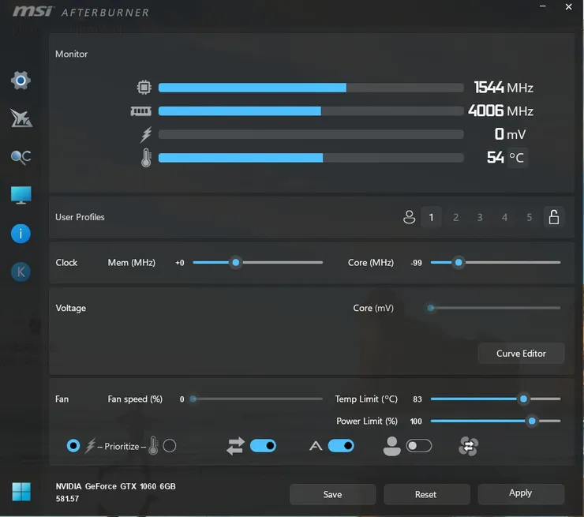Open settings via the gear icon
Image resolution: width=584 pixels, height=517 pixels.
click(21, 81)
